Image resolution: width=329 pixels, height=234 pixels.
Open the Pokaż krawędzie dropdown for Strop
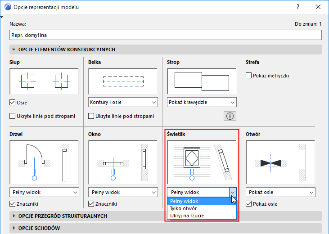202,102
